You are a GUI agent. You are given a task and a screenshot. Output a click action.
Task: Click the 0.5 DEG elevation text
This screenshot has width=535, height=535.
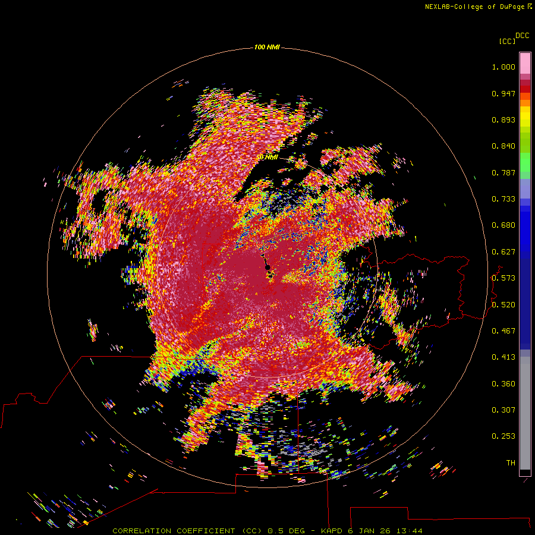[287, 531]
